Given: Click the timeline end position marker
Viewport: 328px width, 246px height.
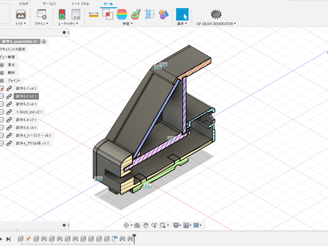Looking at the screenshot, I should coord(134,237).
